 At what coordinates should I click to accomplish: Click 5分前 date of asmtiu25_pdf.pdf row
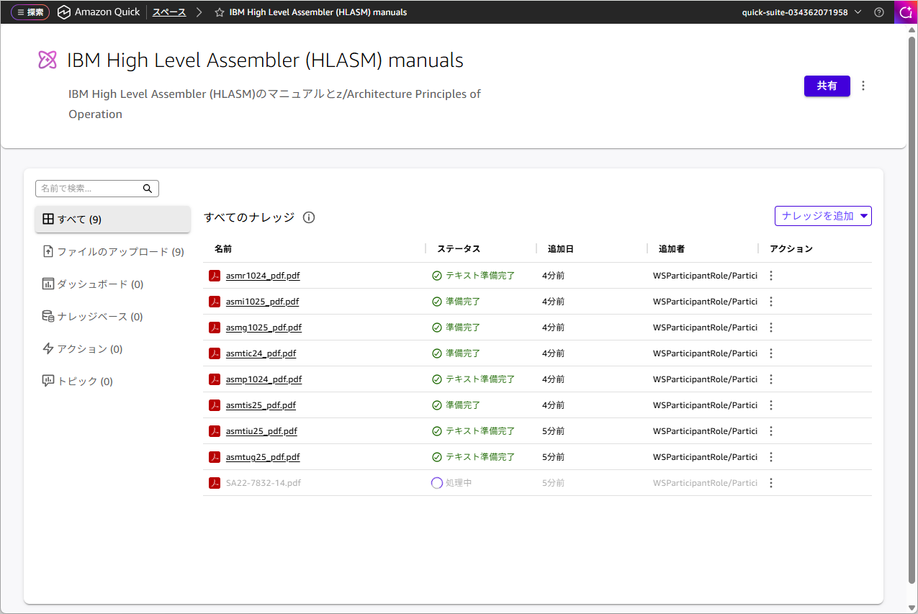tap(554, 431)
